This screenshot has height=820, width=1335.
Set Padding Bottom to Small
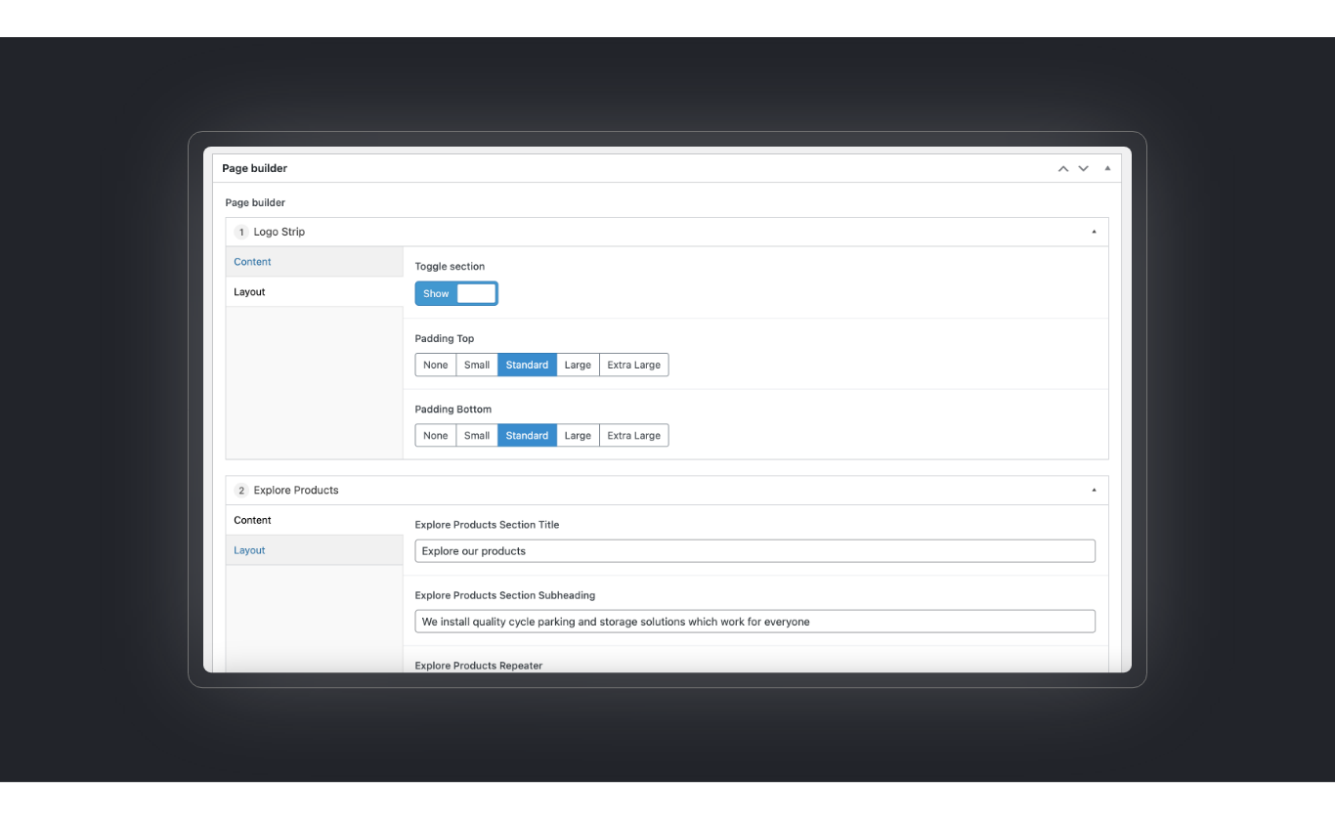477,435
